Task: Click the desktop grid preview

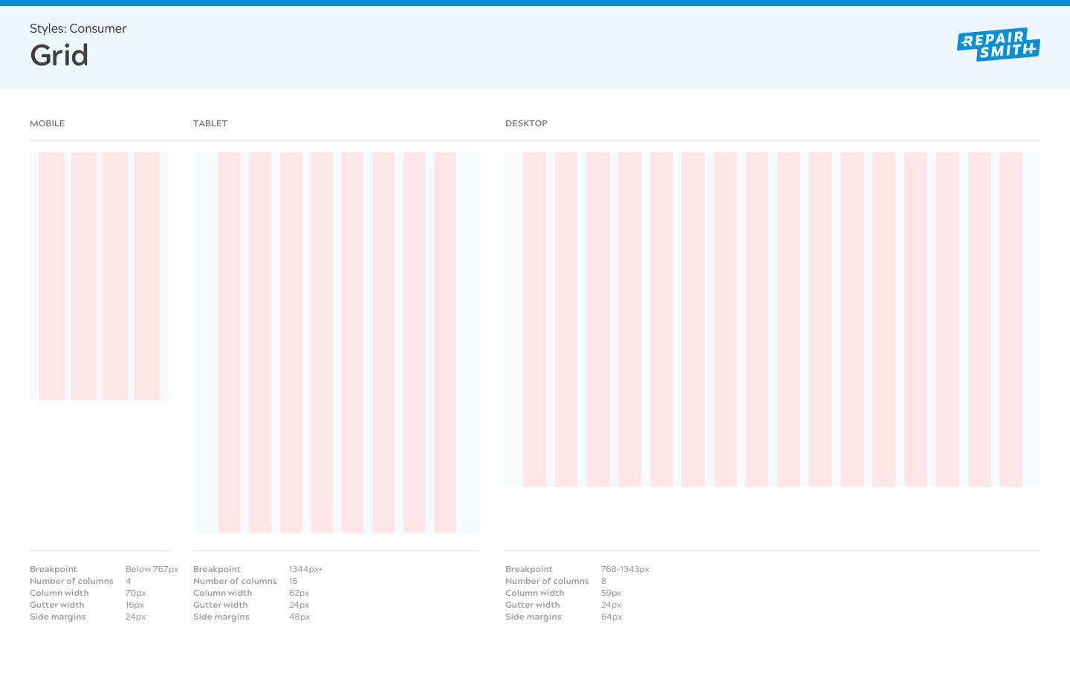Action: (773, 319)
